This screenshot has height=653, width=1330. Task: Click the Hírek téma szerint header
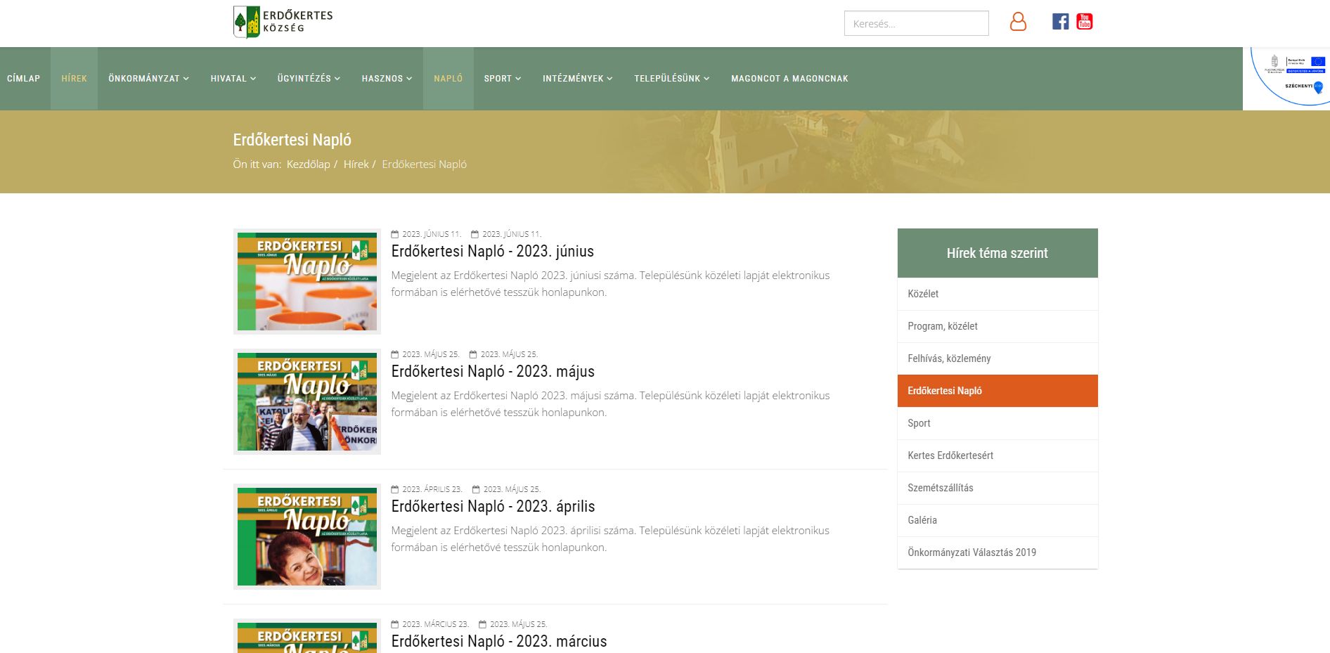[x=997, y=253]
